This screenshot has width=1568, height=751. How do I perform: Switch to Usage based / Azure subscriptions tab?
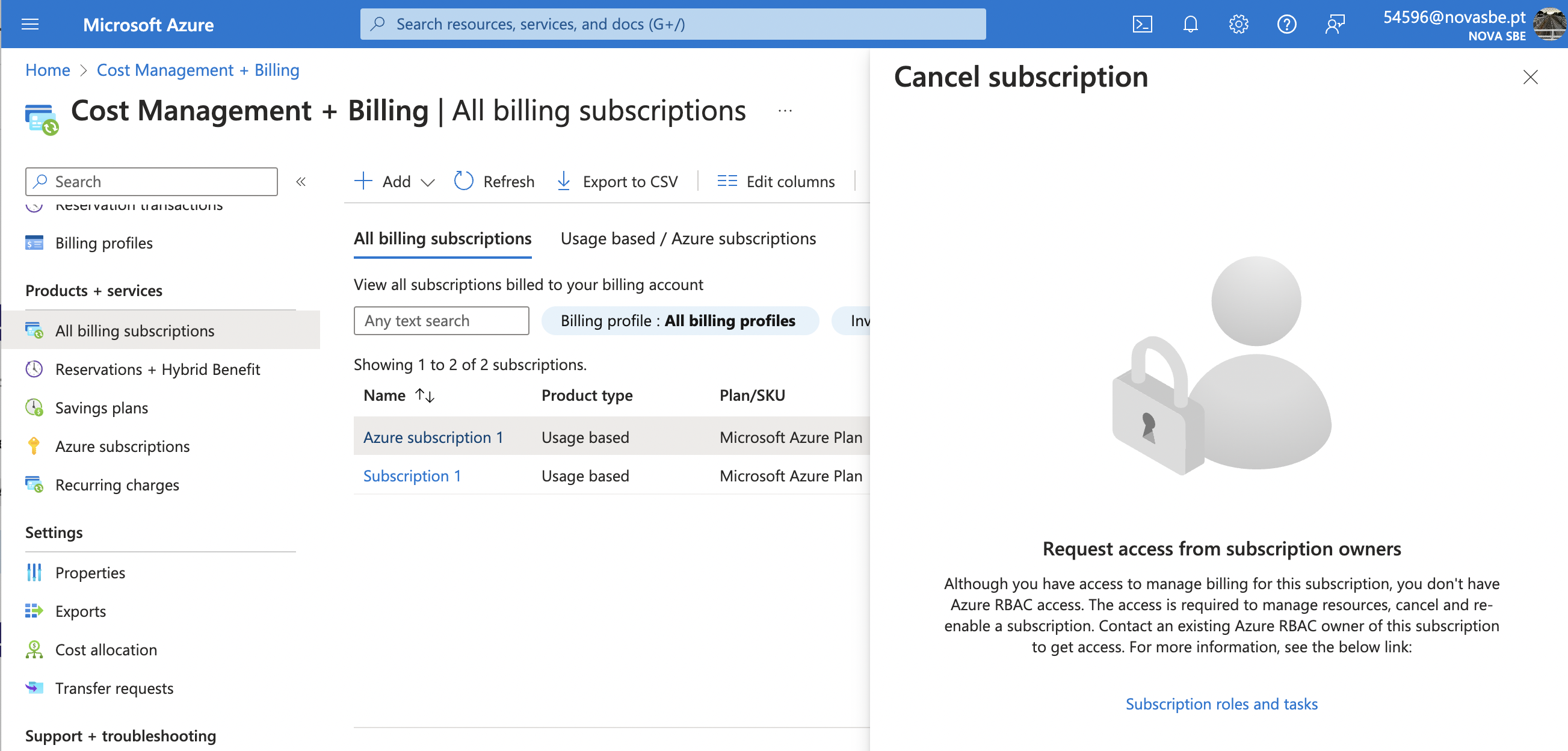(x=688, y=238)
